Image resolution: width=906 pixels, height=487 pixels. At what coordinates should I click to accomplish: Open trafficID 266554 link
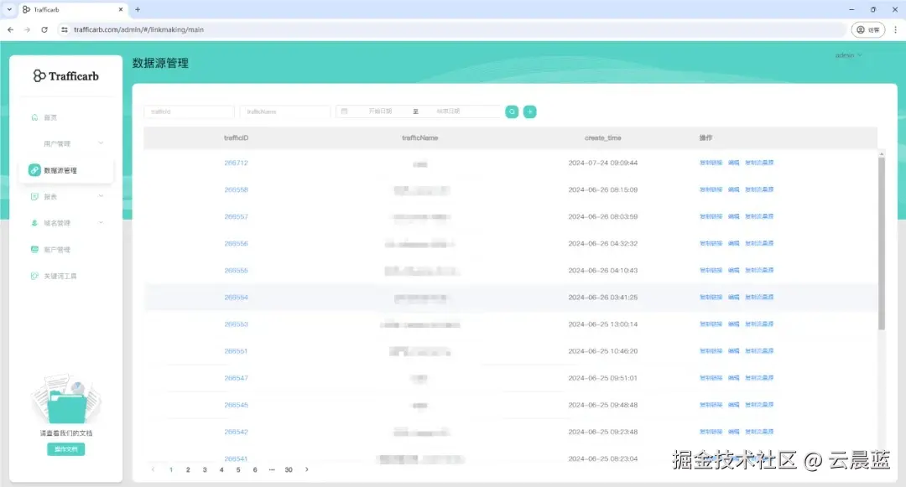236,298
